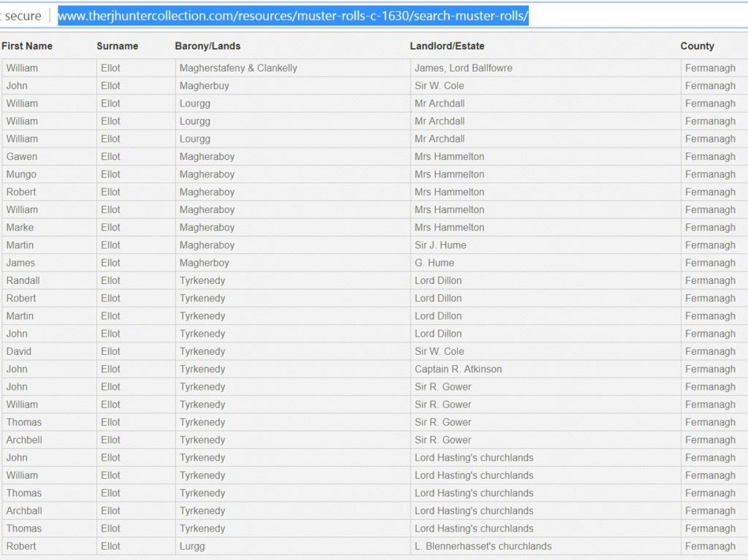748x560 pixels.
Task: Click the County column header
Action: pos(697,46)
